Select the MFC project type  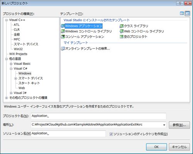17,39
